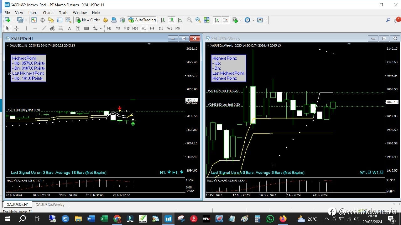Open the File menu
Screen dimensions: 401x225
coord(7,13)
